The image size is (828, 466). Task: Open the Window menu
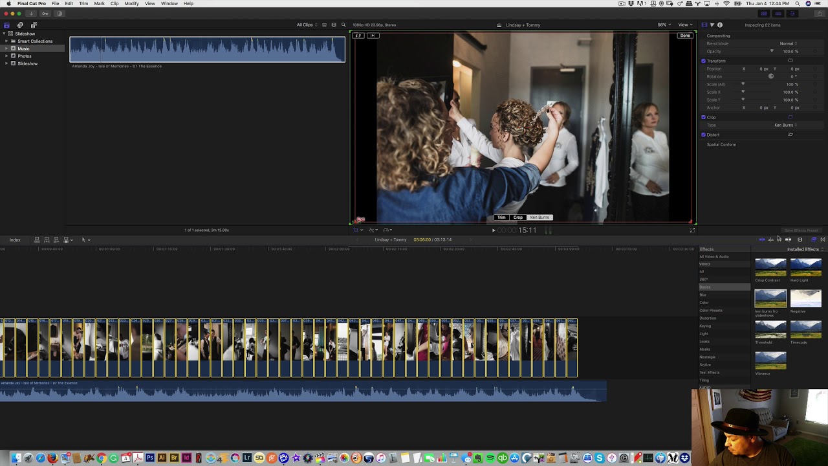pyautogui.click(x=169, y=4)
